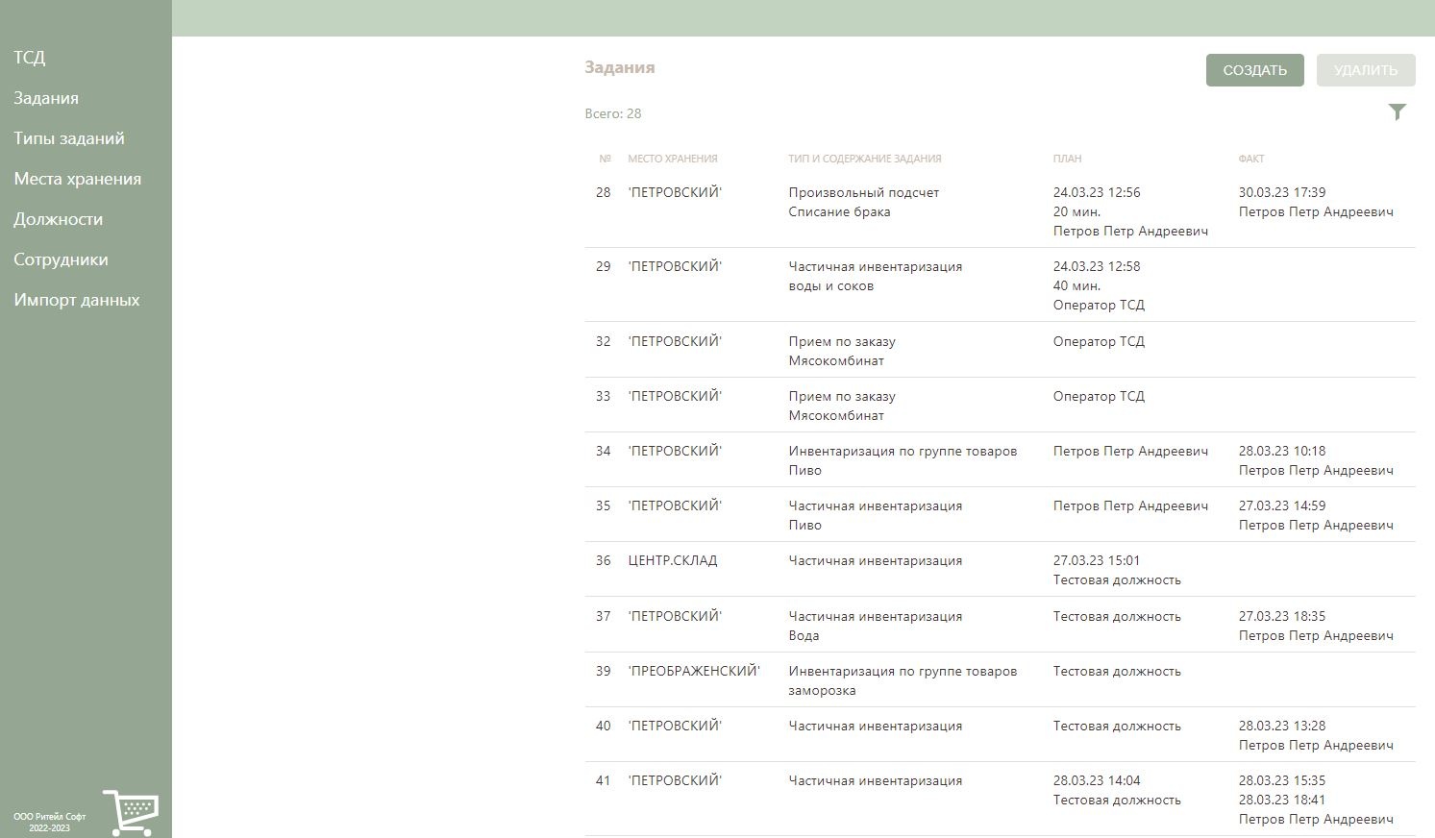The height and width of the screenshot is (838, 1435).
Task: Click fact date 28.03.23 10:18
Action: click(1282, 451)
